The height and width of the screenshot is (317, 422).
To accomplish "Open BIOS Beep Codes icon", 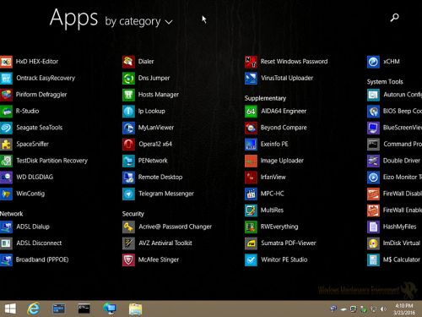I will click(x=373, y=112).
